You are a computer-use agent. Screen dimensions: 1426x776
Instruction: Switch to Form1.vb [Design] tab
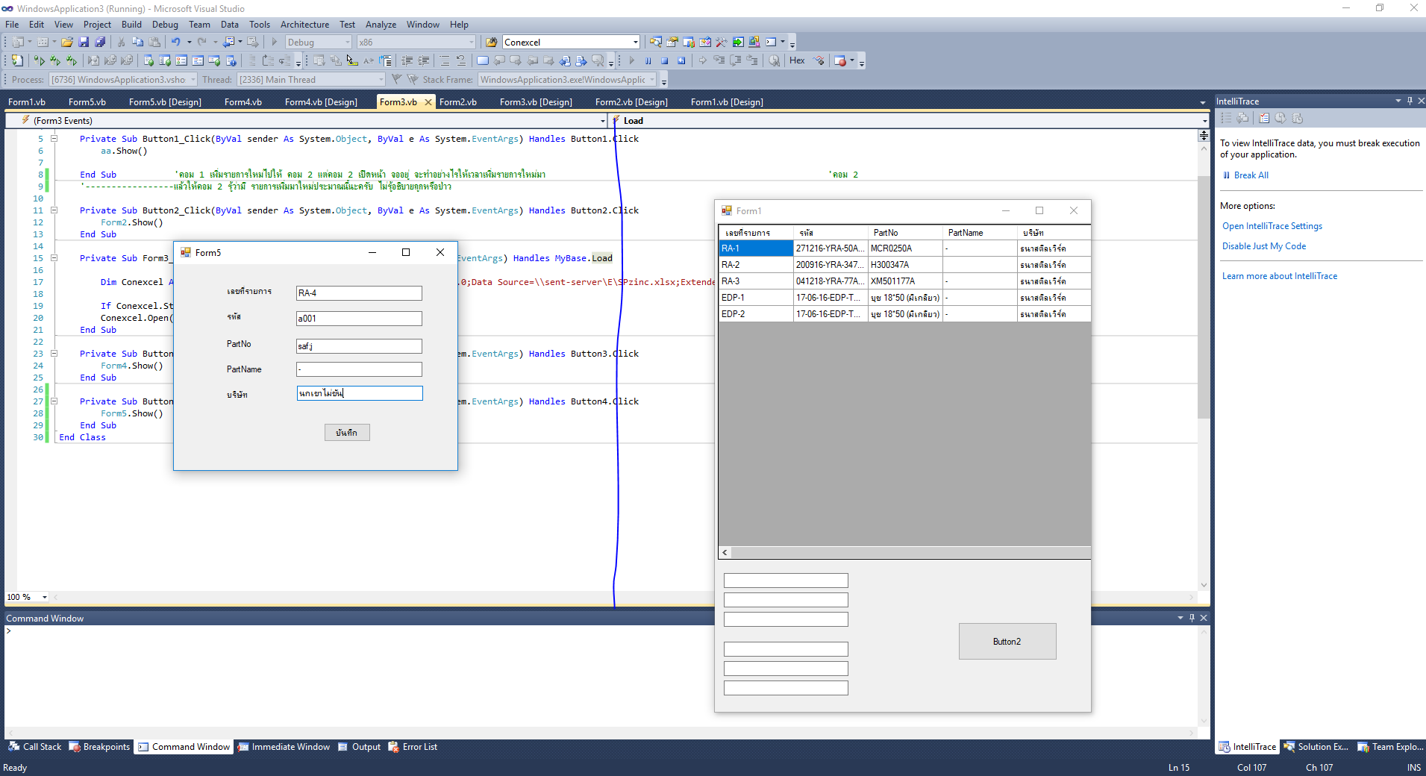[727, 102]
